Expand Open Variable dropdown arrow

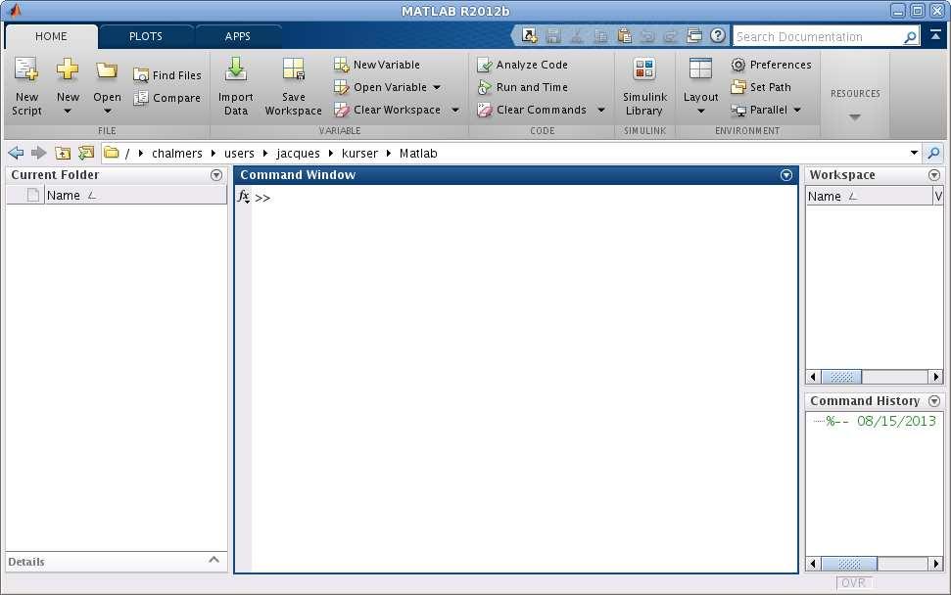(x=437, y=87)
